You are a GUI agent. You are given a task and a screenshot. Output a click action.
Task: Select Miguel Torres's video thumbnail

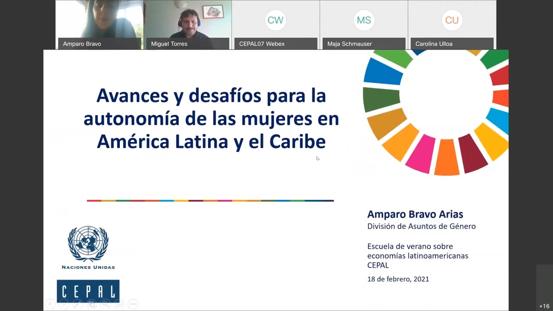click(x=188, y=19)
